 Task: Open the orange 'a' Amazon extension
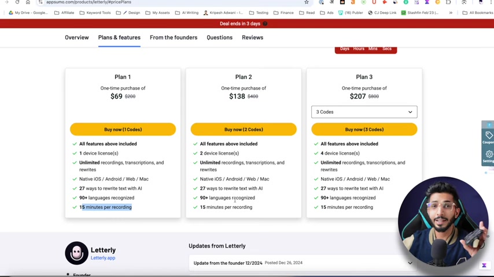click(x=352, y=2)
